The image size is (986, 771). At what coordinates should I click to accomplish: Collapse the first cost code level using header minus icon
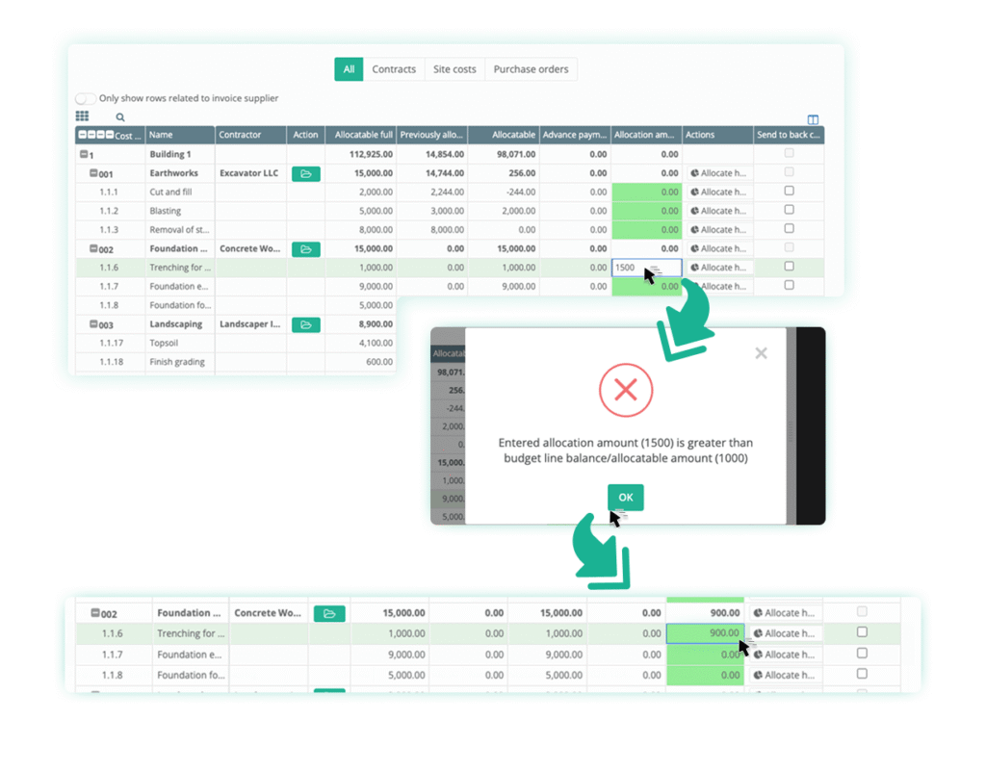tap(83, 135)
